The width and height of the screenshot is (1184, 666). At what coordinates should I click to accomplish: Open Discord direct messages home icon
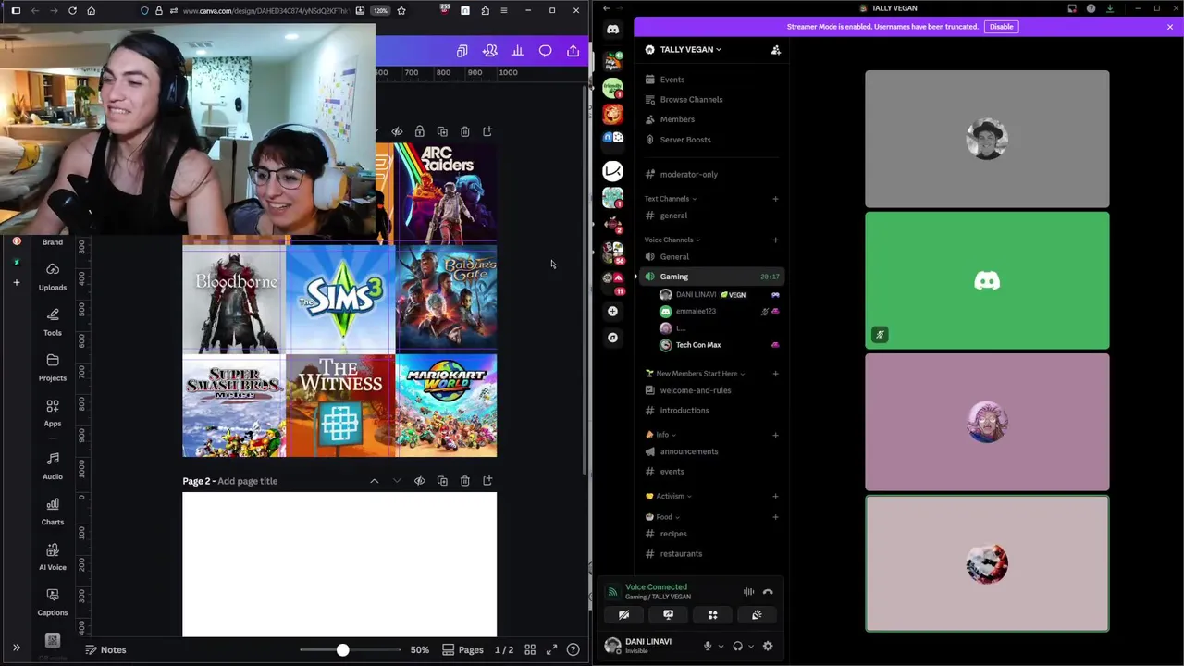pyautogui.click(x=612, y=30)
